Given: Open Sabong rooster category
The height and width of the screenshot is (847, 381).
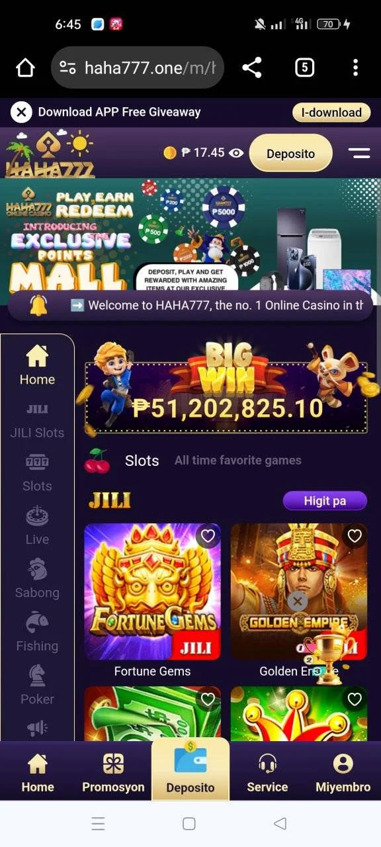Looking at the screenshot, I should click(x=37, y=580).
